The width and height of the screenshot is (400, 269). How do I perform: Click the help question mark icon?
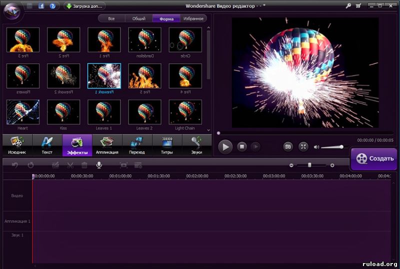[x=52, y=6]
